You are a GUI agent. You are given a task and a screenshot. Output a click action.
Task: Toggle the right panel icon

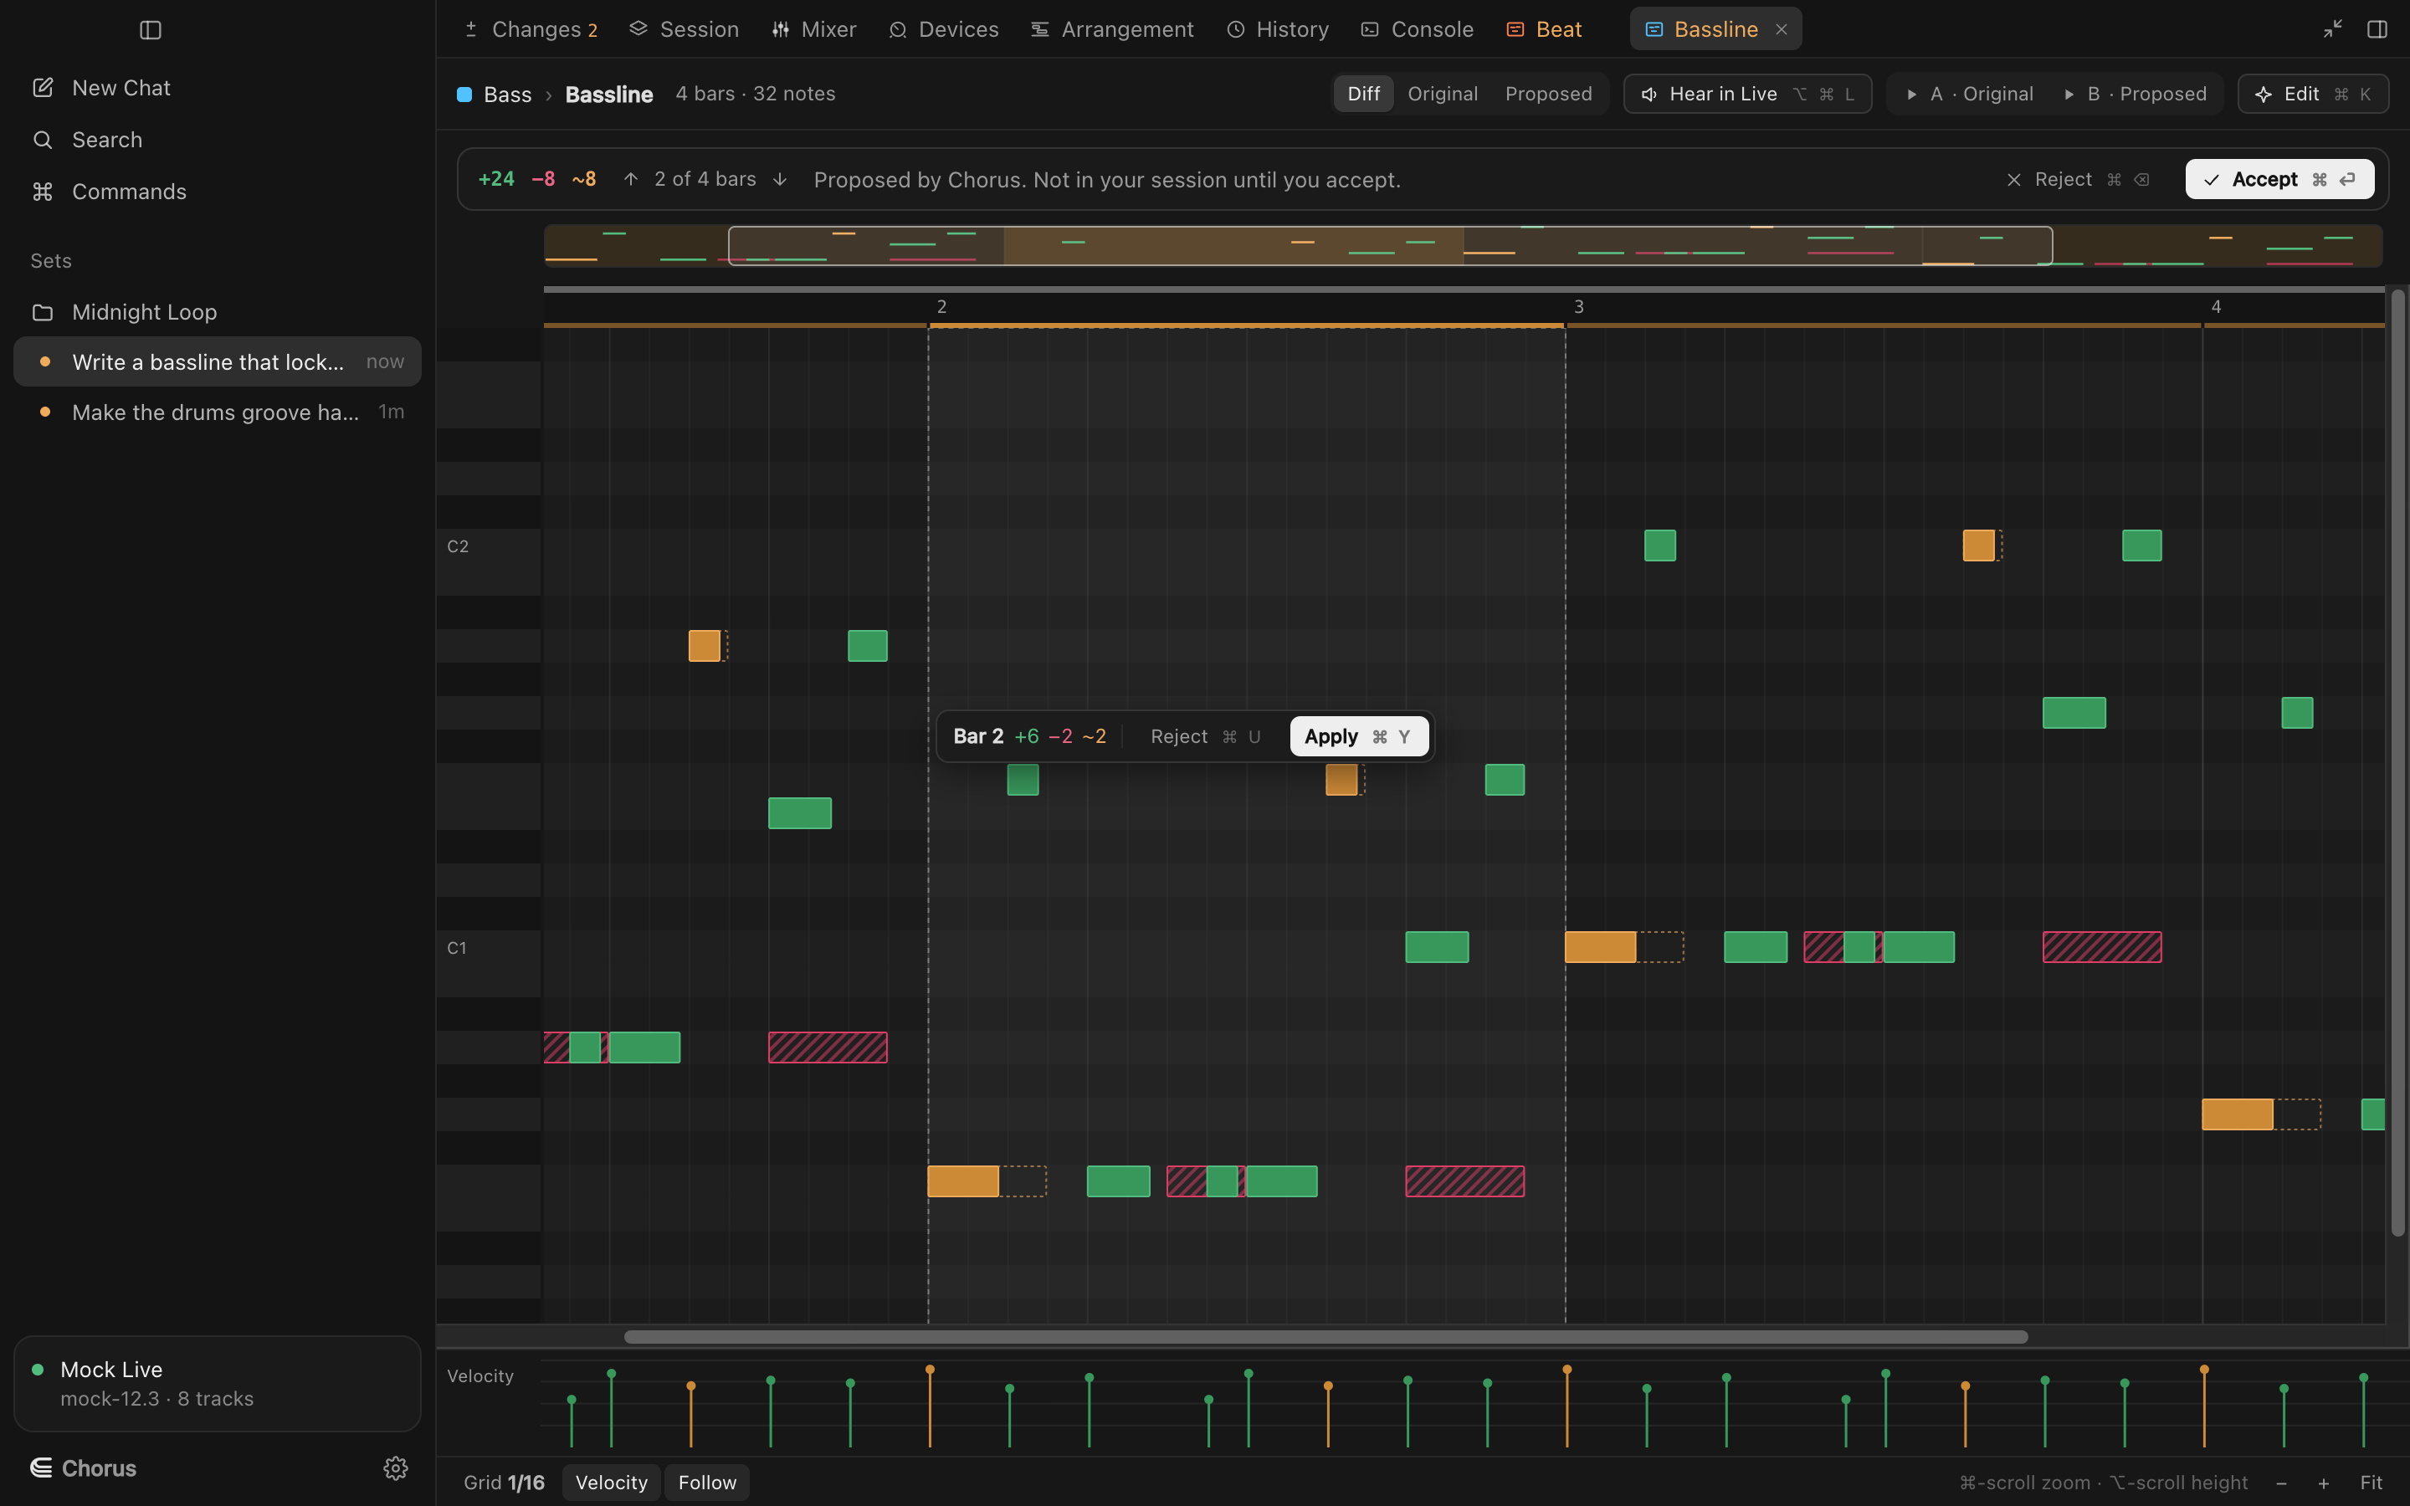[x=2377, y=30]
